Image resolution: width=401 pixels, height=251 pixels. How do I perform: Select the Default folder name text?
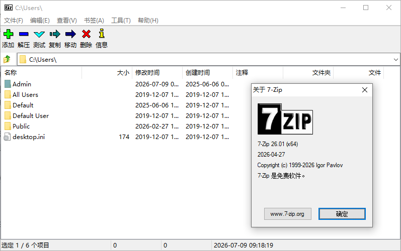coord(23,105)
